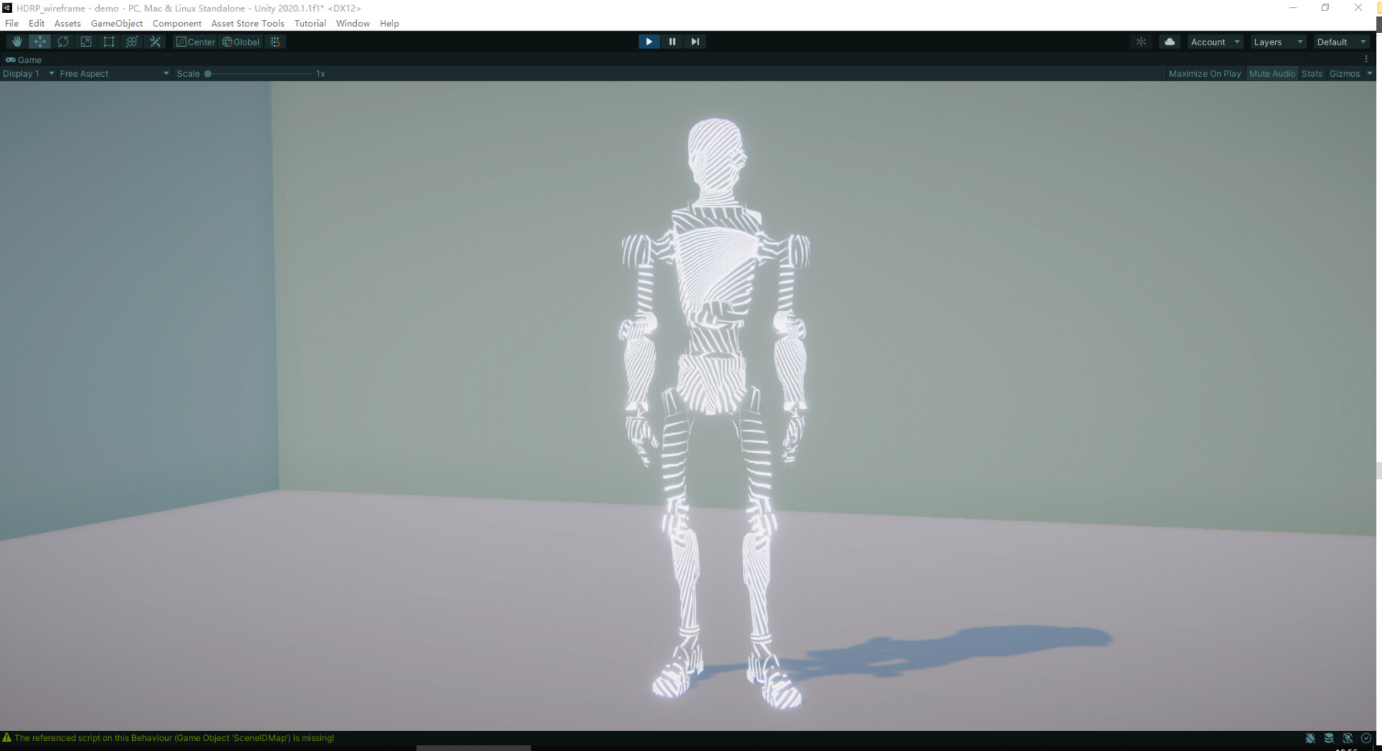Viewport: 1382px width, 751px height.
Task: Open the custom editor tools icon
Action: point(154,41)
